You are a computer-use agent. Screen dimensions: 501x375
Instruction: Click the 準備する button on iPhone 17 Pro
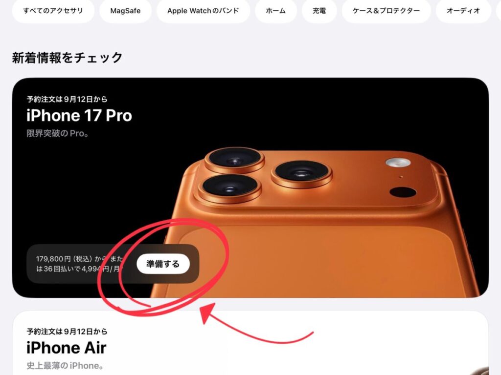(163, 264)
